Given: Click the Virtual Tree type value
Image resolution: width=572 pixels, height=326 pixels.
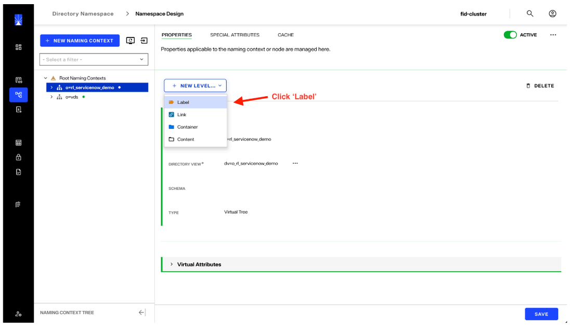Looking at the screenshot, I should point(236,212).
